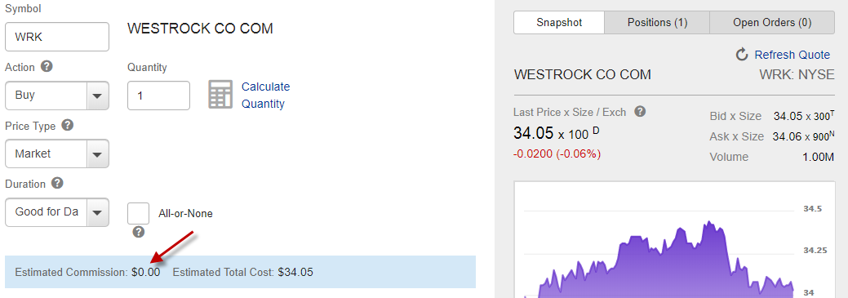Screen dimensions: 848x298
Task: Switch to the Open Orders (0) tab
Action: click(x=772, y=23)
